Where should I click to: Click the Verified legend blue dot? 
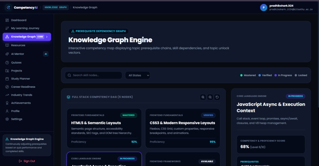[x=260, y=75]
